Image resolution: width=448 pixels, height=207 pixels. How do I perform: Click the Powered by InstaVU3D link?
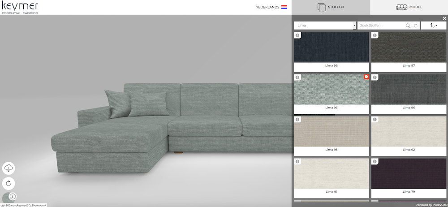tap(431, 205)
